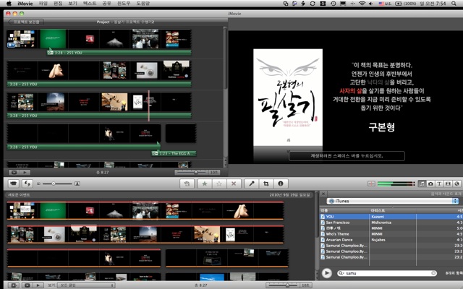Show the music and sound effects browser
463x289 pixels.
(x=422, y=184)
